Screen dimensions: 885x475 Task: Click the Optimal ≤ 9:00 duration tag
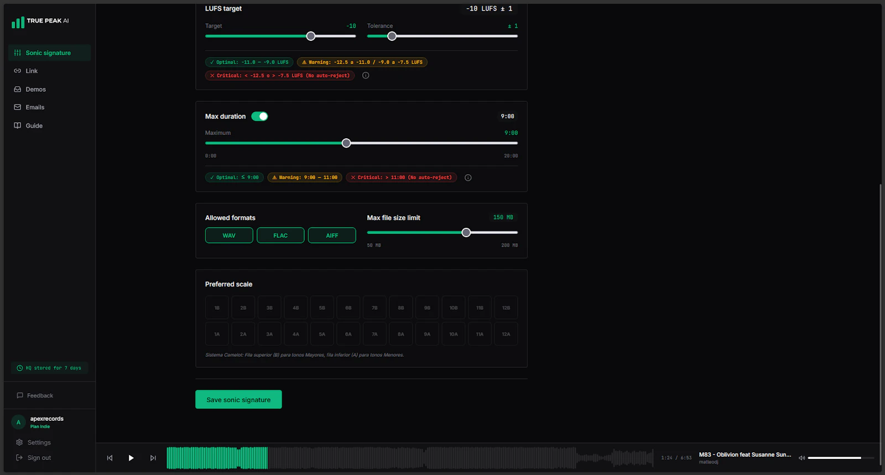(235, 178)
